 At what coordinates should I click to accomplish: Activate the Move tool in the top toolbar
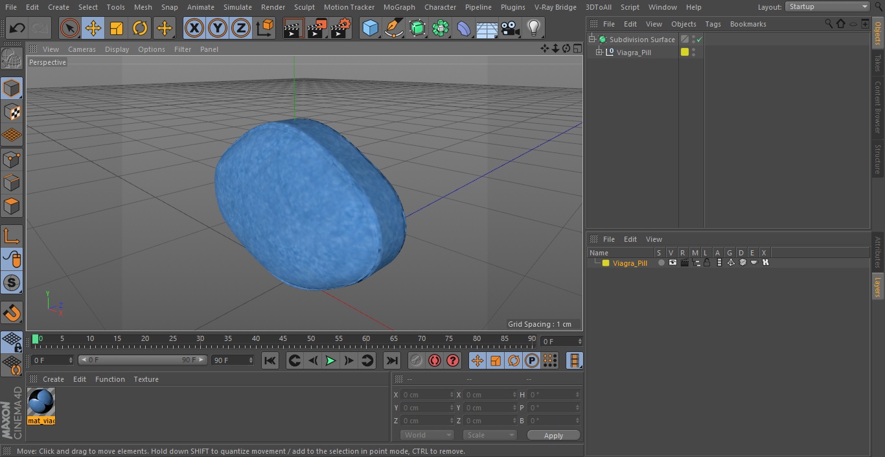93,28
